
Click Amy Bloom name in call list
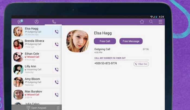point(32,79)
